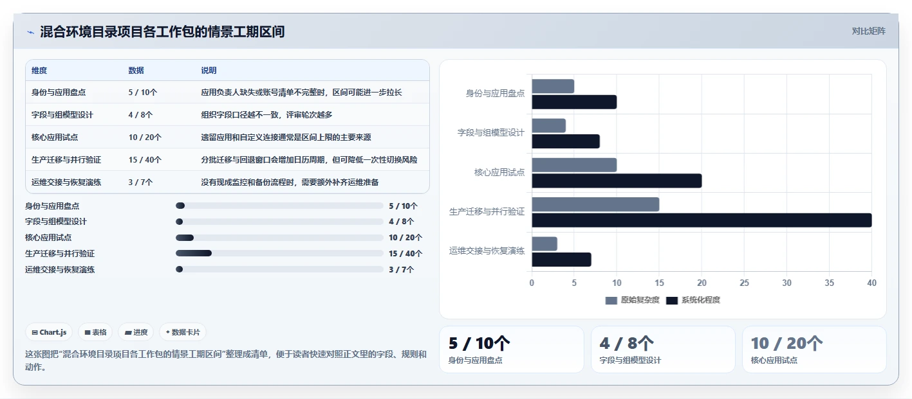Image resolution: width=912 pixels, height=399 pixels.
Task: Click the gray chart bar for 运维交接与恢复演练
Action: (544, 244)
